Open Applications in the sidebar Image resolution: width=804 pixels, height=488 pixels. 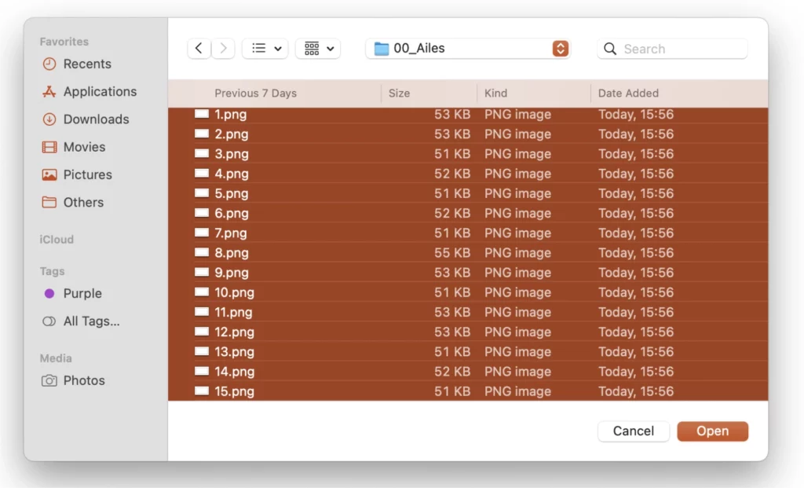point(90,91)
